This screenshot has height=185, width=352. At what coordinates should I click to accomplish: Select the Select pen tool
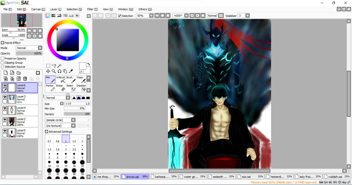(71, 88)
